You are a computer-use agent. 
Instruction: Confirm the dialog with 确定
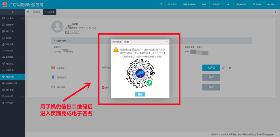[x=140, y=94]
